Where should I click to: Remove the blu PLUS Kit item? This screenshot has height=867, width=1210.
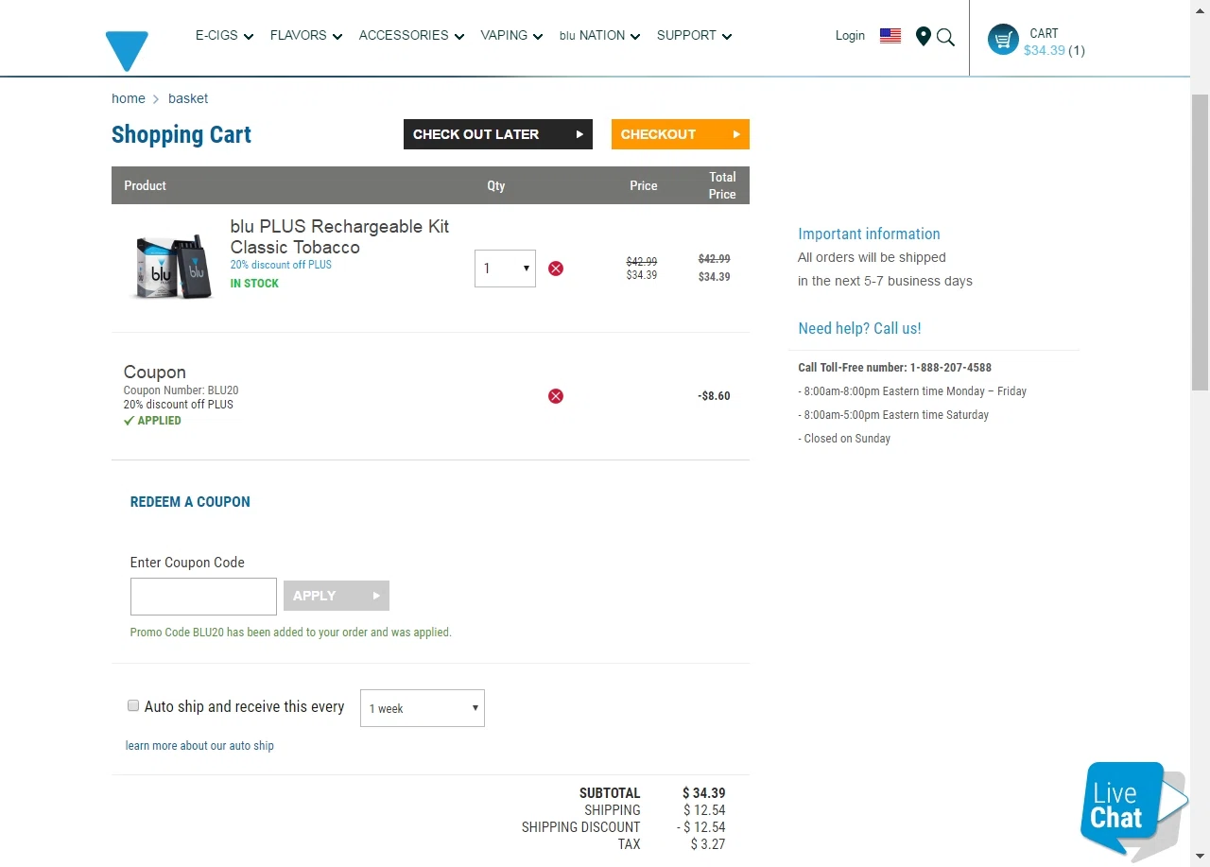(x=556, y=269)
